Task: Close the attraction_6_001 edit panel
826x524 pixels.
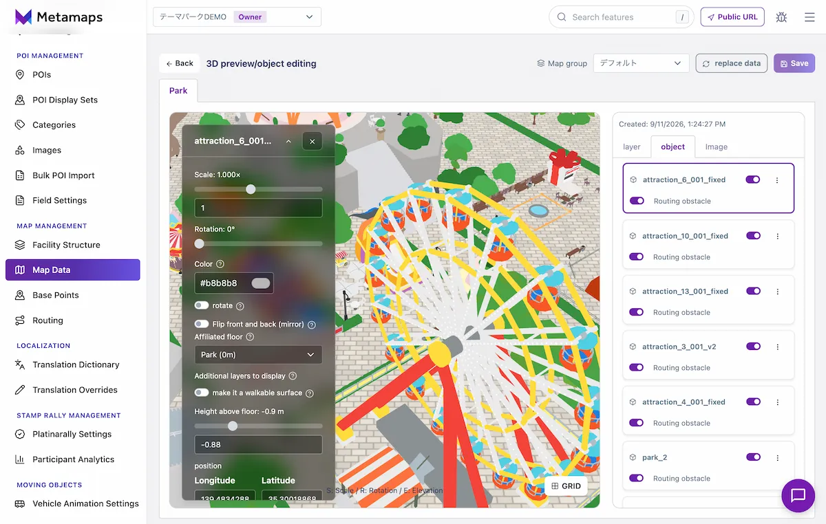Action: (312, 141)
